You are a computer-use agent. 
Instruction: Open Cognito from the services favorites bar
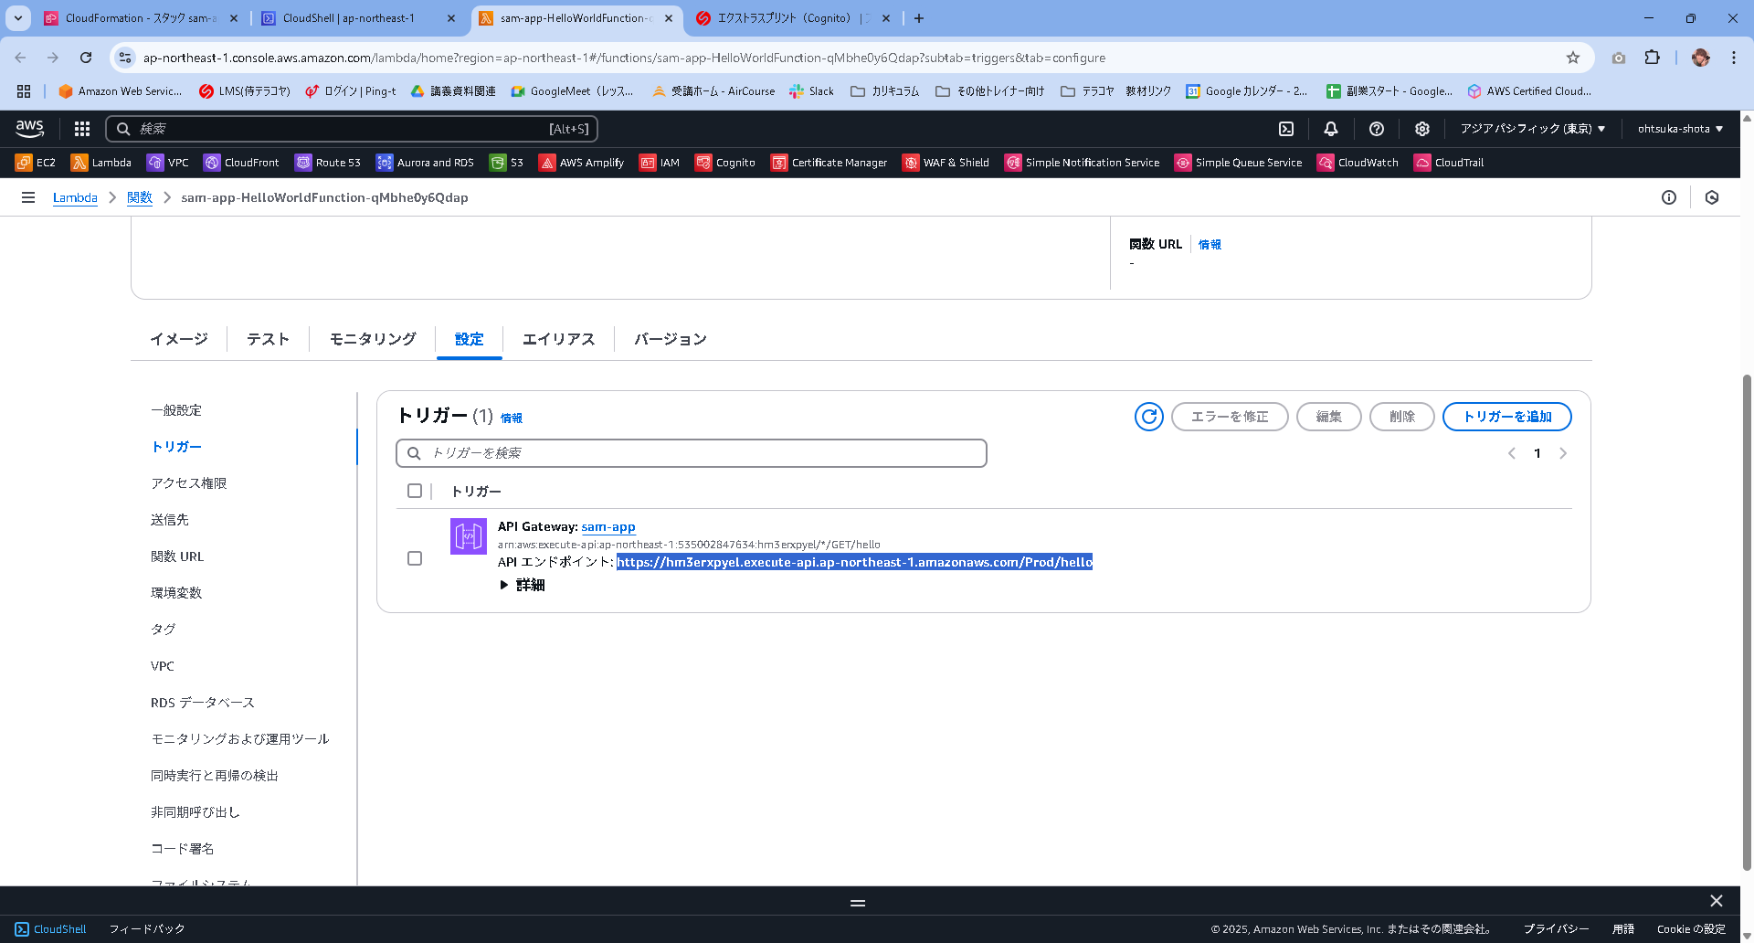pyautogui.click(x=725, y=162)
